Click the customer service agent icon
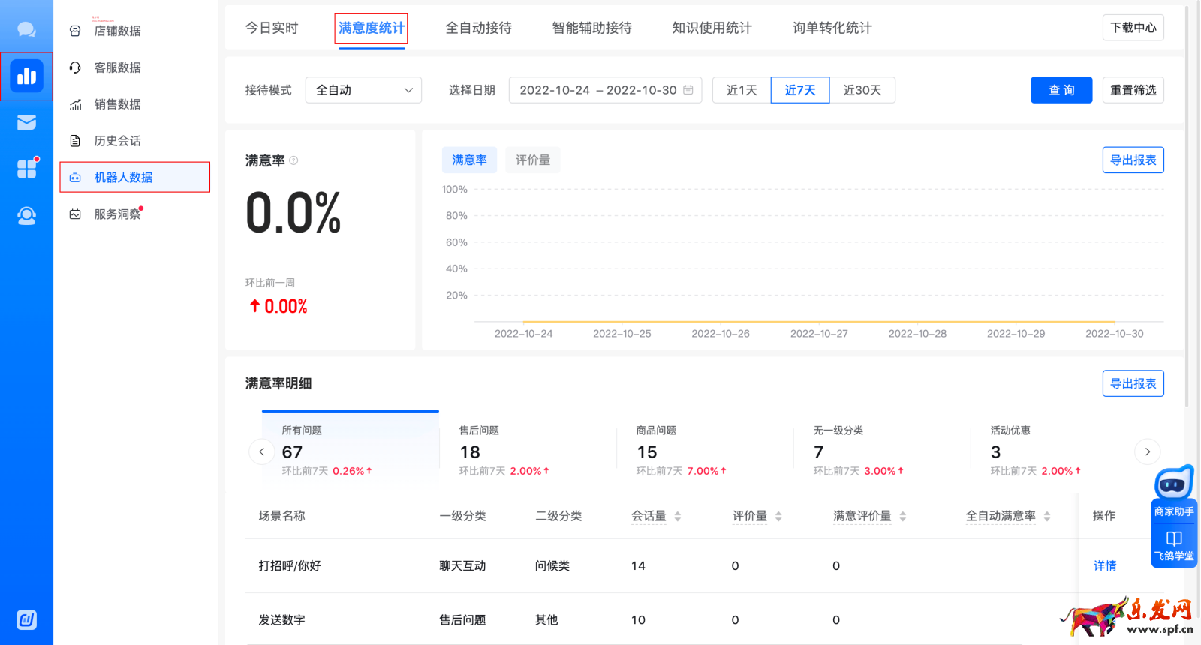Image resolution: width=1201 pixels, height=645 pixels. click(26, 216)
